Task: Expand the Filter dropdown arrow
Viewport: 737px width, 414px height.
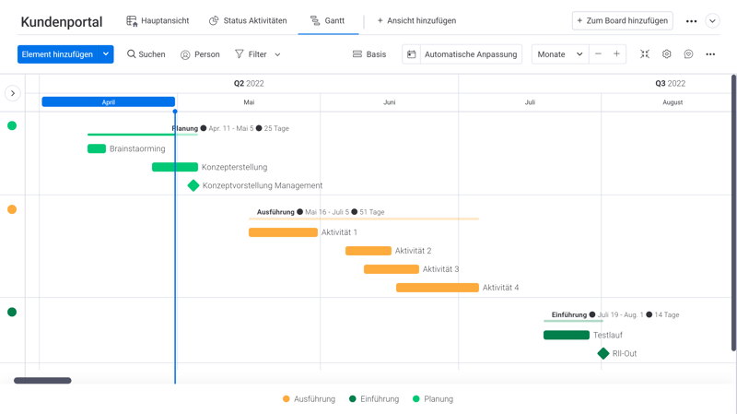Action: click(277, 55)
